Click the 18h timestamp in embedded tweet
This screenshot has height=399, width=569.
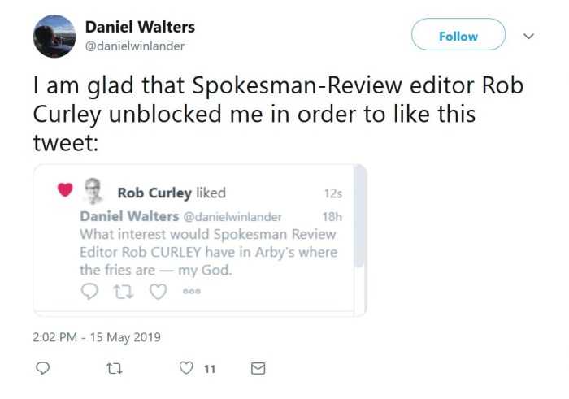point(332,217)
